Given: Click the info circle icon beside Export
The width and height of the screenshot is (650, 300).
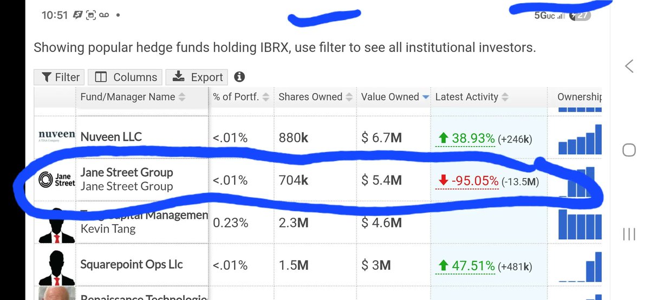Looking at the screenshot, I should (239, 77).
